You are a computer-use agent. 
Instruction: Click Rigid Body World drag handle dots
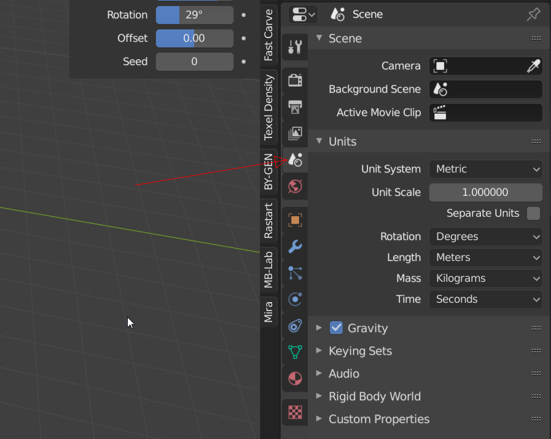pyautogui.click(x=536, y=397)
